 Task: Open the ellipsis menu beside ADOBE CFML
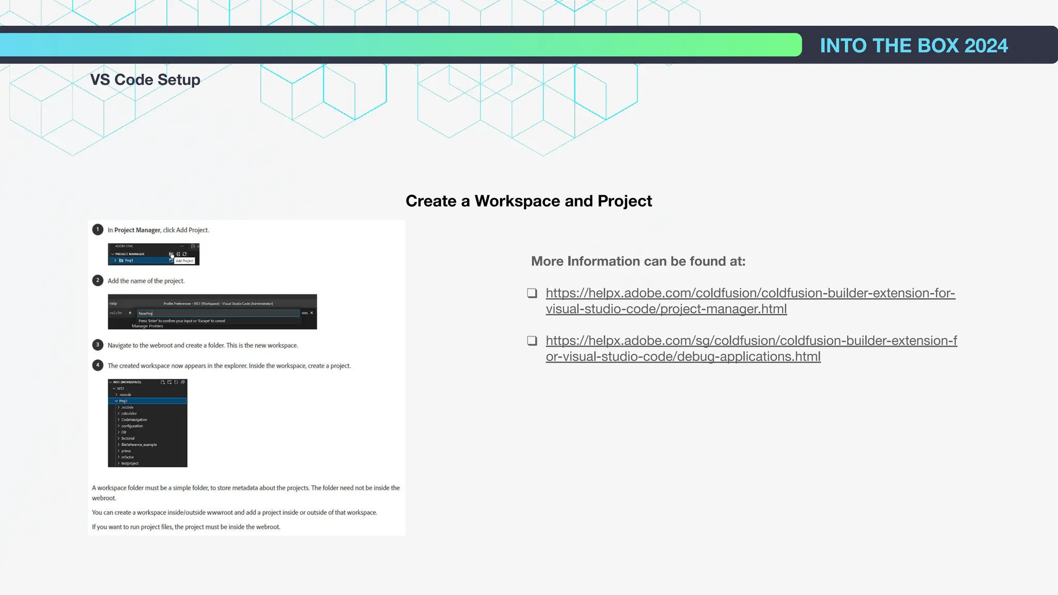pyautogui.click(x=182, y=246)
